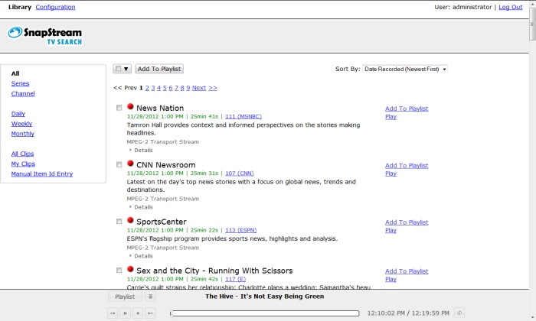Add CNN Newsroom to playlist
The image size is (536, 321).
click(x=407, y=165)
